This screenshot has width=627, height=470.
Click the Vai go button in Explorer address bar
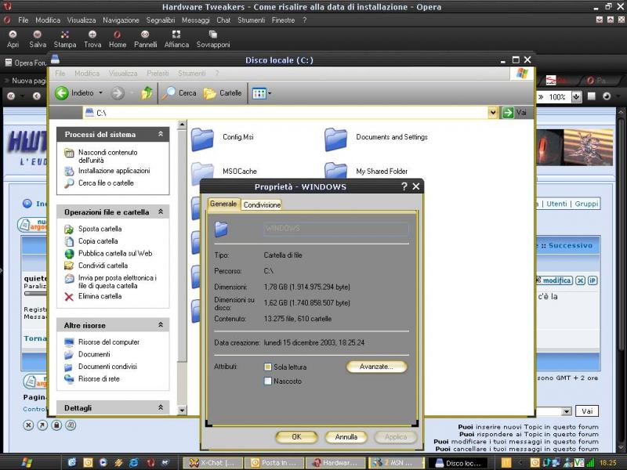coord(515,113)
